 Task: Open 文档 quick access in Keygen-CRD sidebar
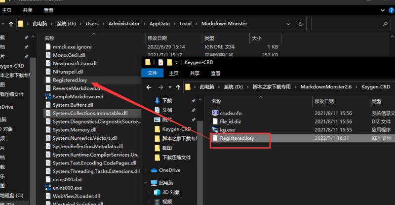[167, 110]
